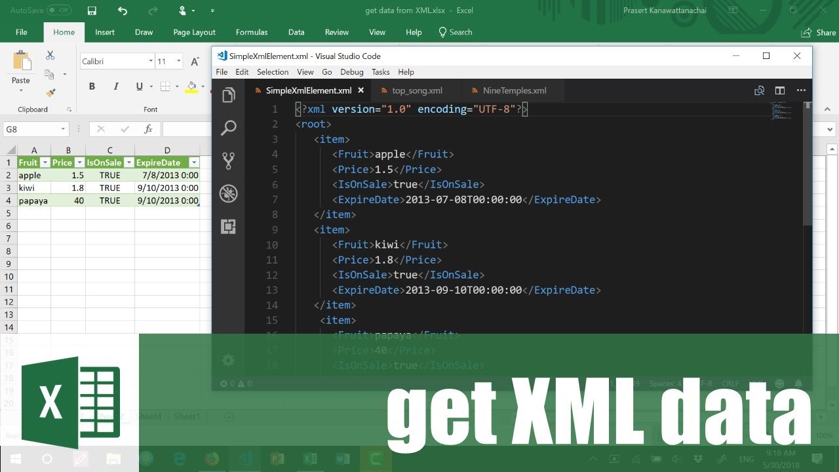This screenshot has height=472, width=839.
Task: Increase font size with the large A
Action: coord(194,62)
